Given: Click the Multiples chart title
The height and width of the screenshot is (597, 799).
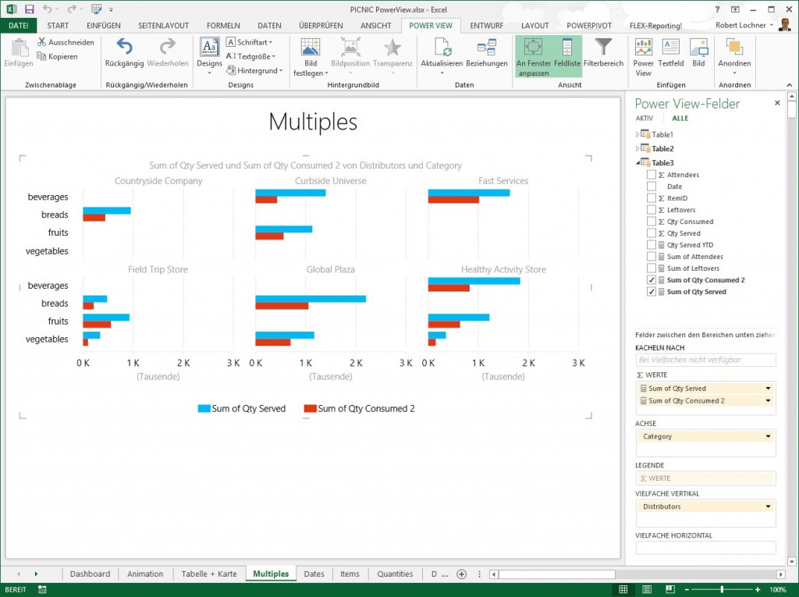Looking at the screenshot, I should 313,122.
